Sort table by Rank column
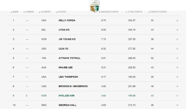Viewport: 186px width, 109px height. (15, 12)
